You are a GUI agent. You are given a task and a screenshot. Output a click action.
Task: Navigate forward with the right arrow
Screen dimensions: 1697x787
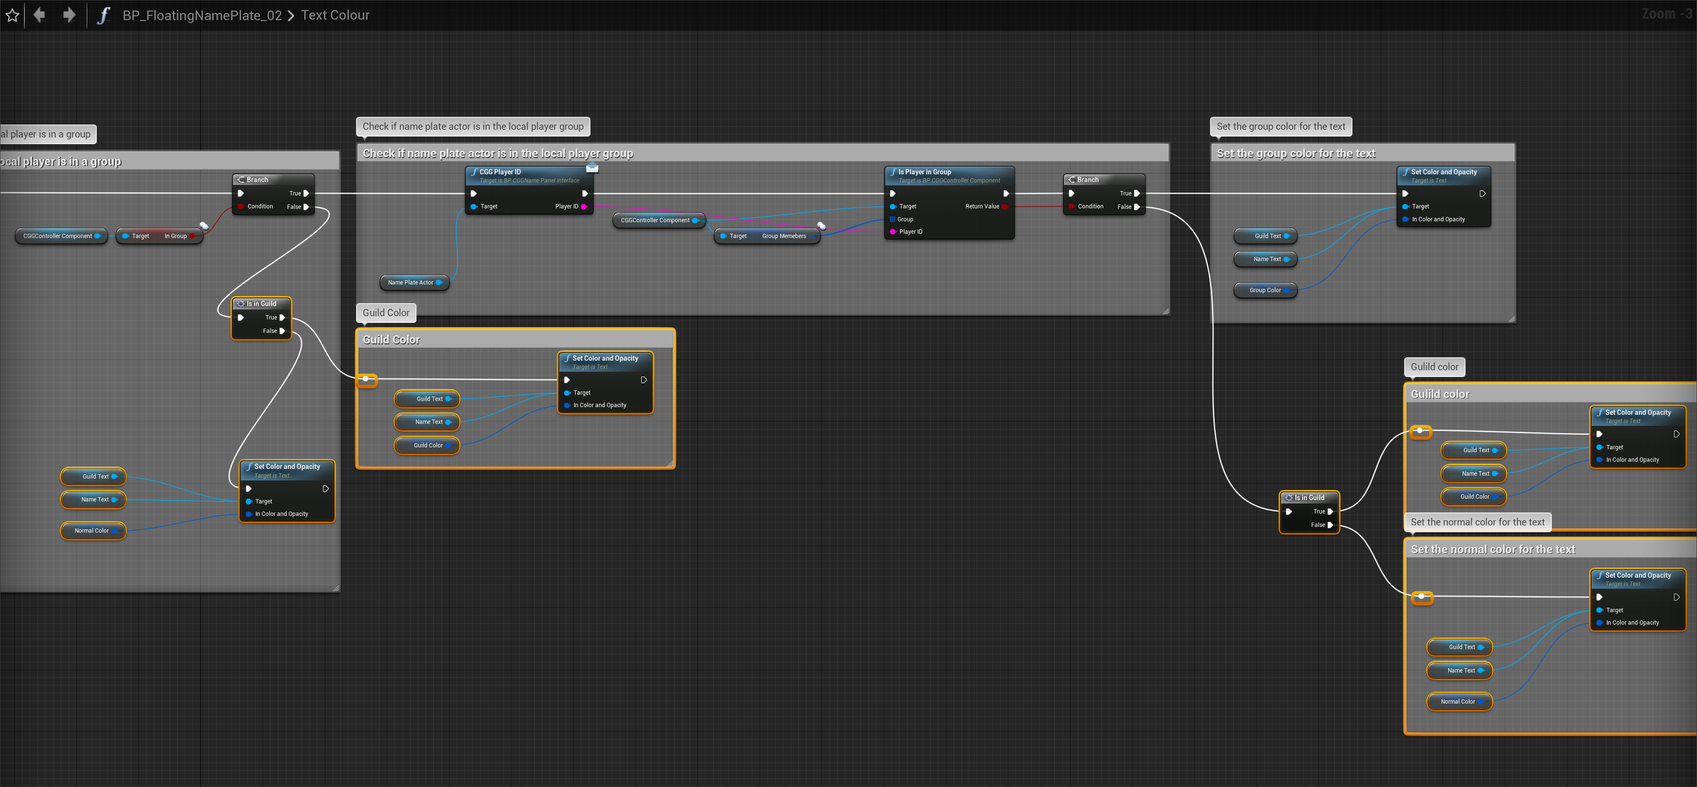(69, 14)
